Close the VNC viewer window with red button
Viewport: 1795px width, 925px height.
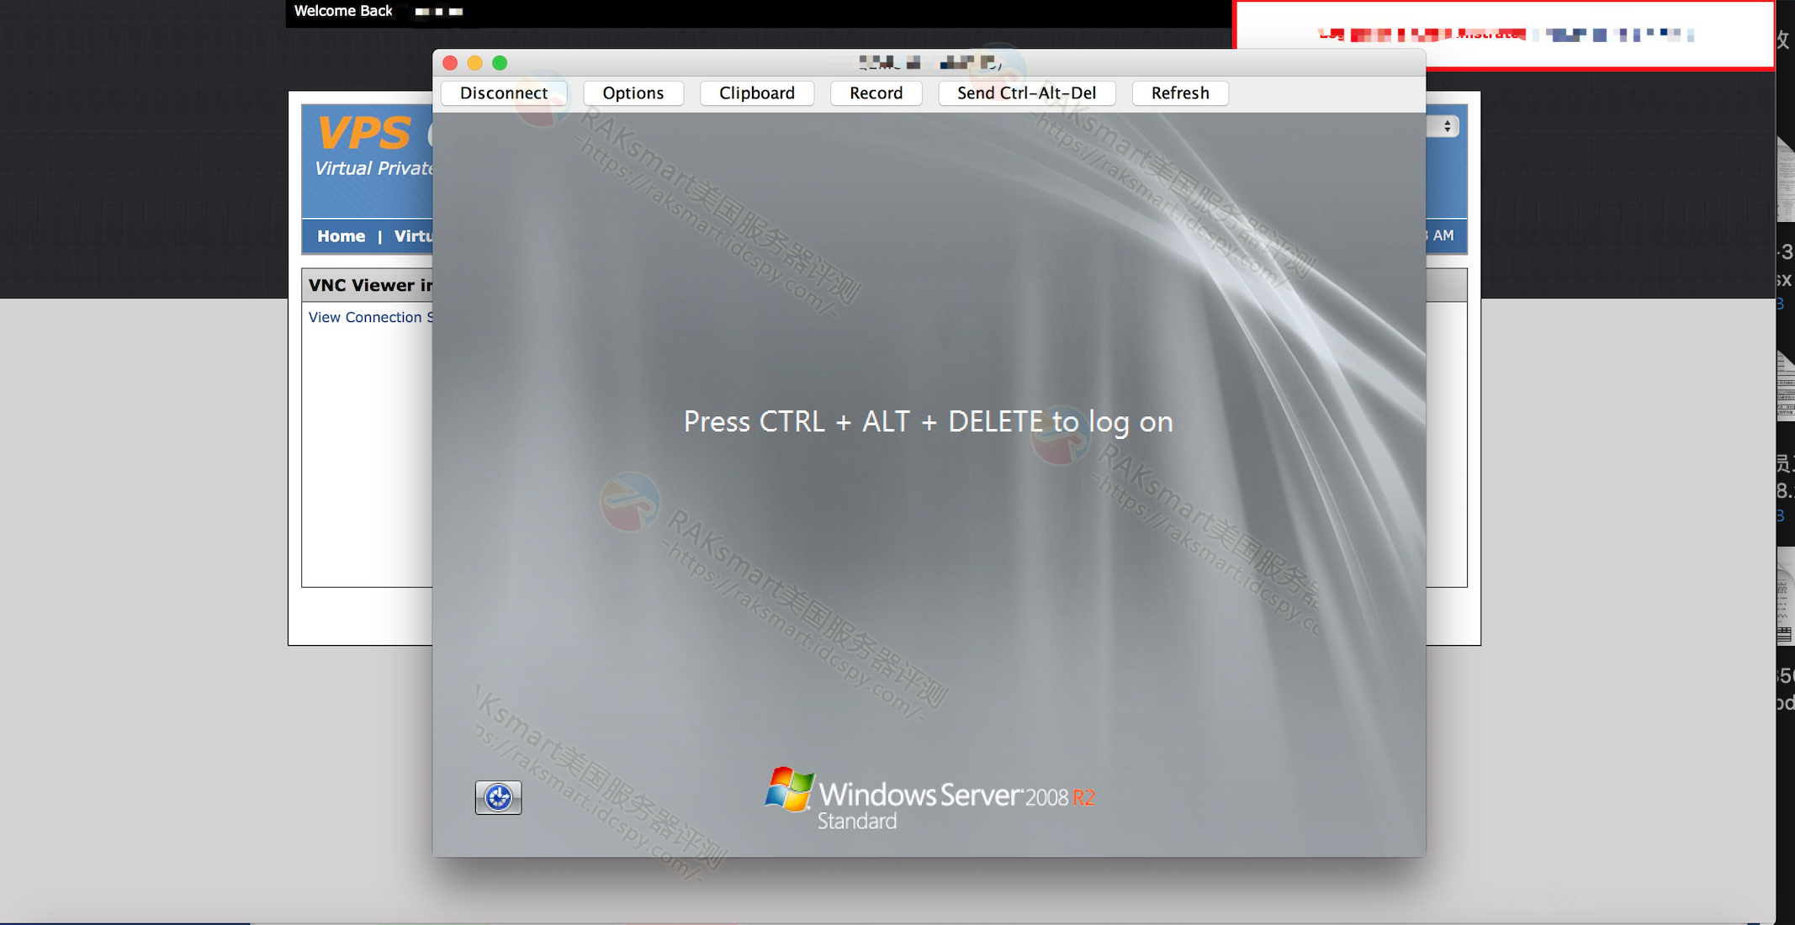tap(450, 63)
